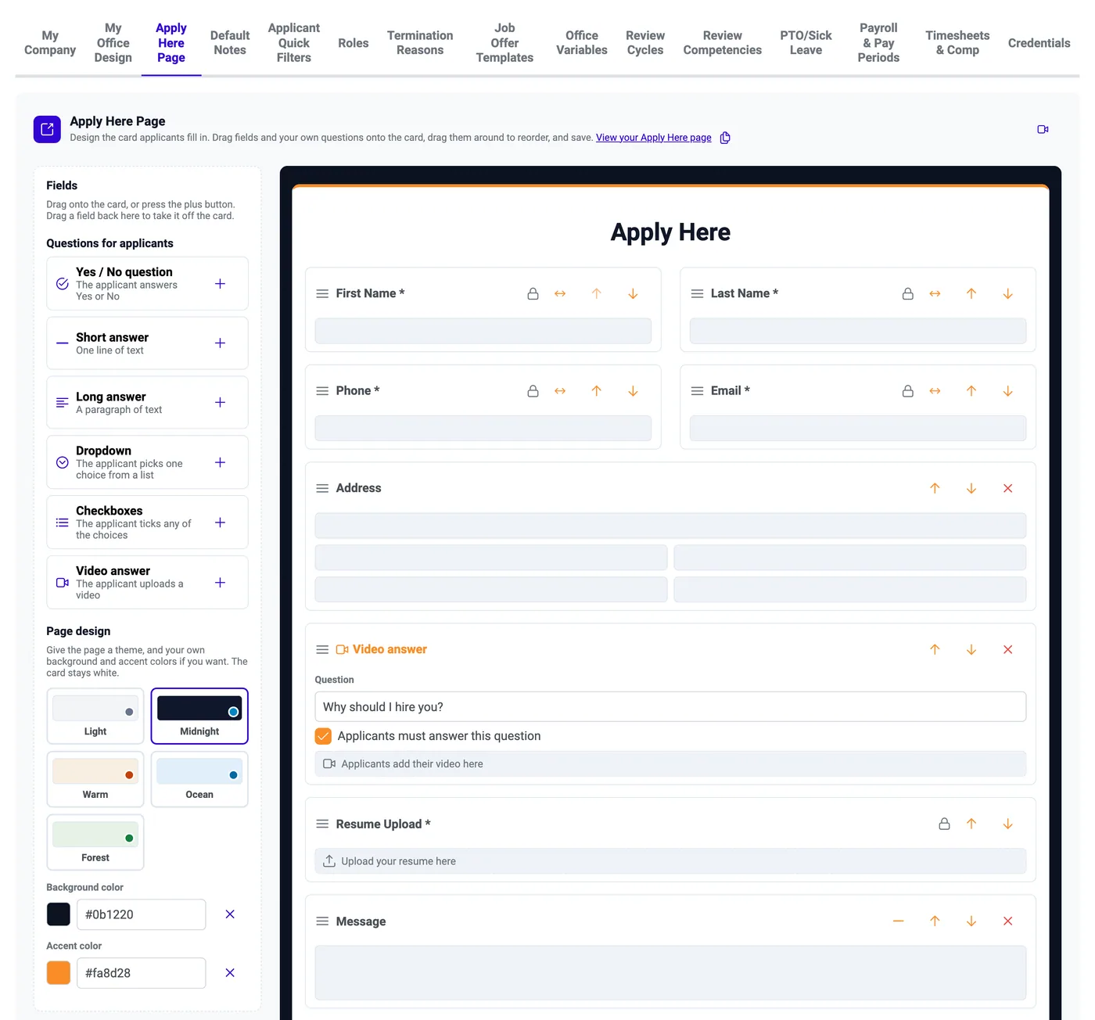Screen dimensions: 1095x1020
Task: Open the Job Offer Templates tab
Action: 504,43
